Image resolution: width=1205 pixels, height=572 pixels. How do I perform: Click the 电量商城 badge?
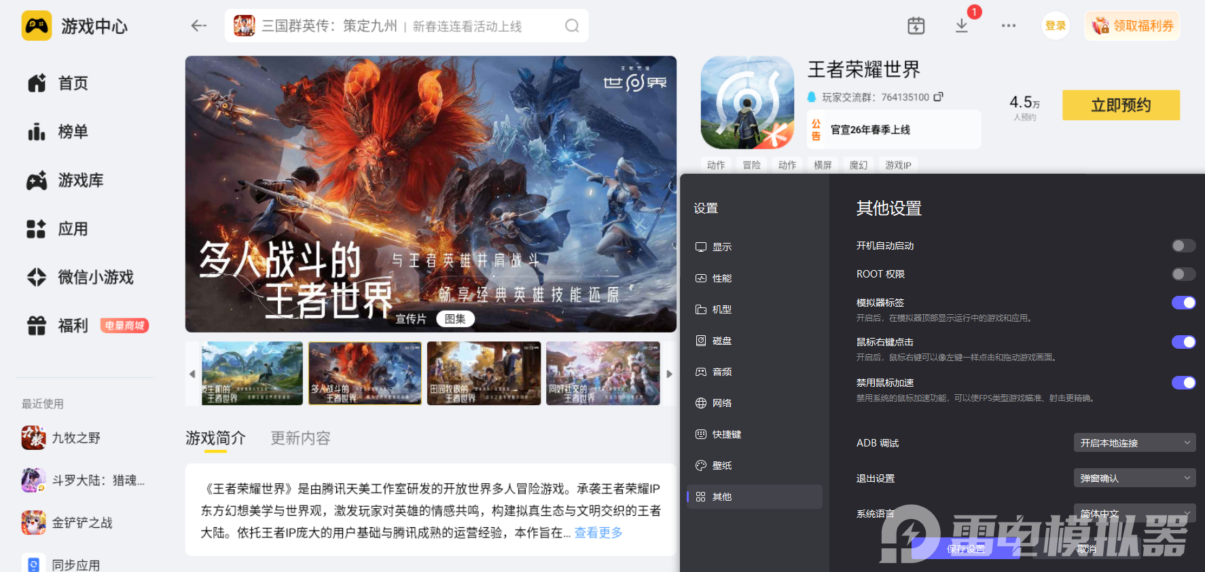[x=124, y=326]
